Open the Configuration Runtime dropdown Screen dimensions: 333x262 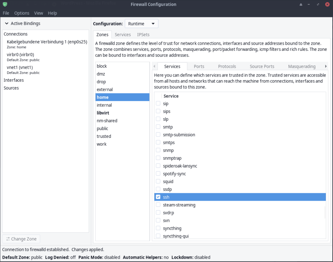pyautogui.click(x=141, y=24)
